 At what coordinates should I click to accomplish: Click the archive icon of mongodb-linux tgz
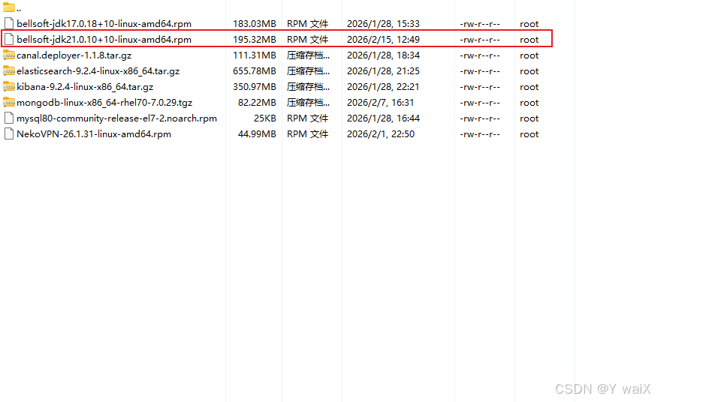click(9, 102)
